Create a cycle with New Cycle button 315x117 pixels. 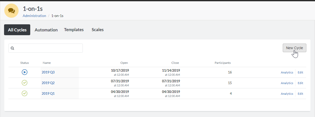point(294,48)
